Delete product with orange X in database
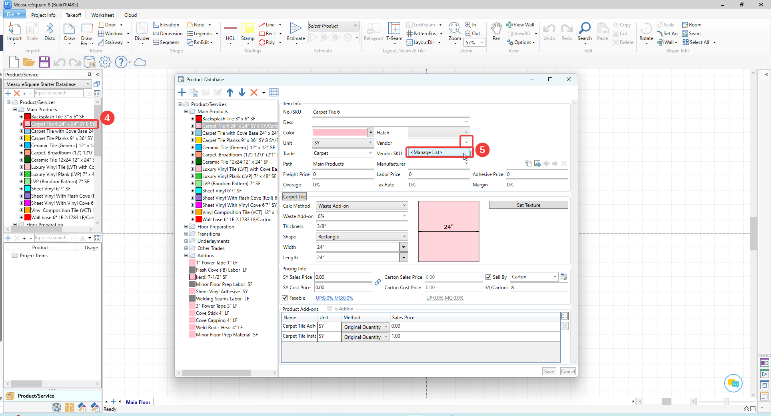 point(254,92)
